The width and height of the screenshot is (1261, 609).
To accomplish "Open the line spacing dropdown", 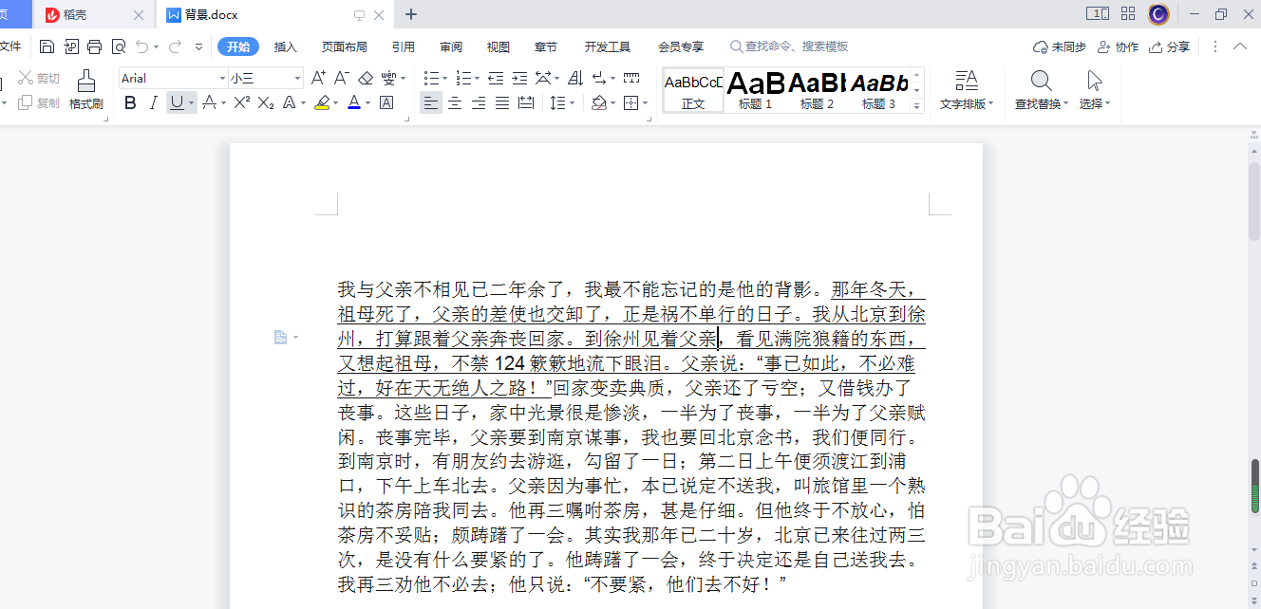I will (x=572, y=102).
